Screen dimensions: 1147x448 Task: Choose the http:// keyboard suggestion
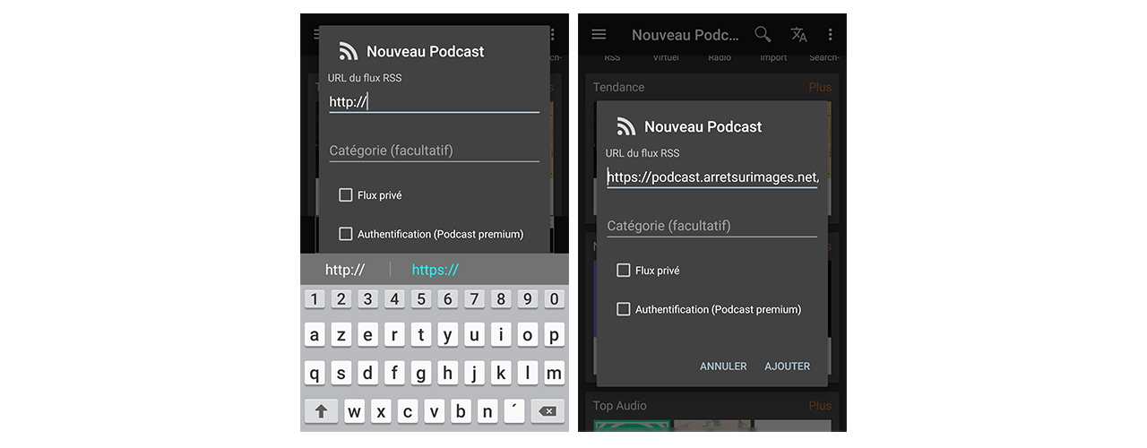345,270
